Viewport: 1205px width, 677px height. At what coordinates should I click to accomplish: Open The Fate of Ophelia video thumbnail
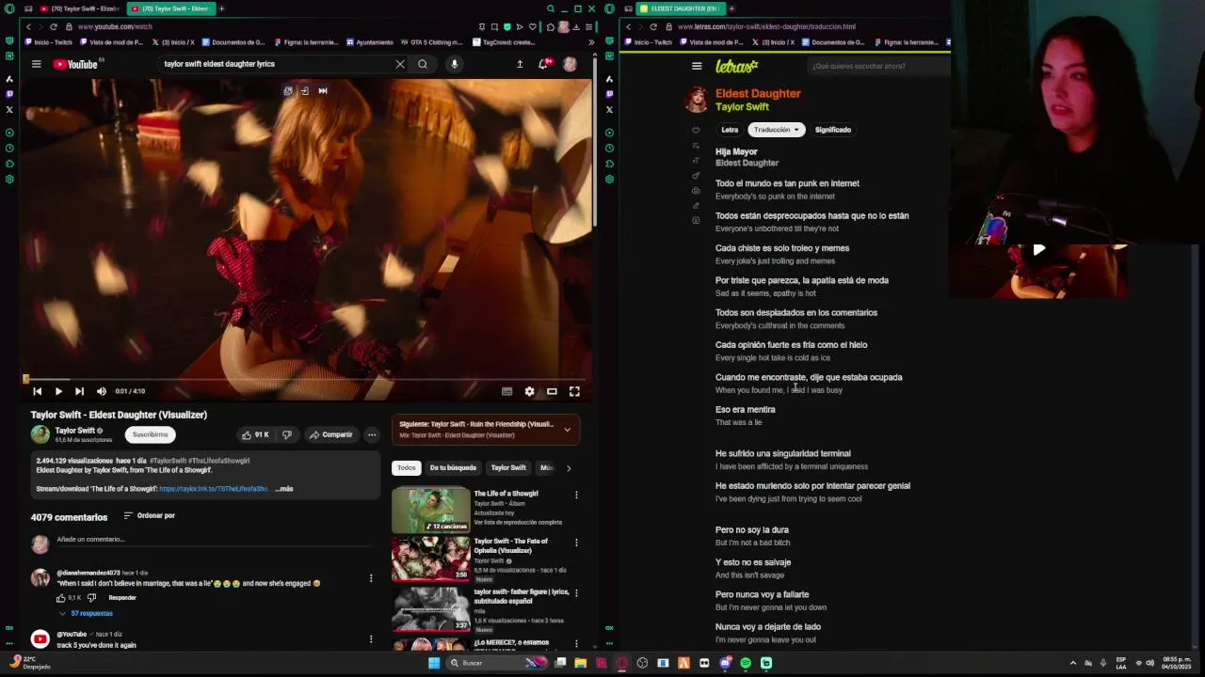click(430, 559)
